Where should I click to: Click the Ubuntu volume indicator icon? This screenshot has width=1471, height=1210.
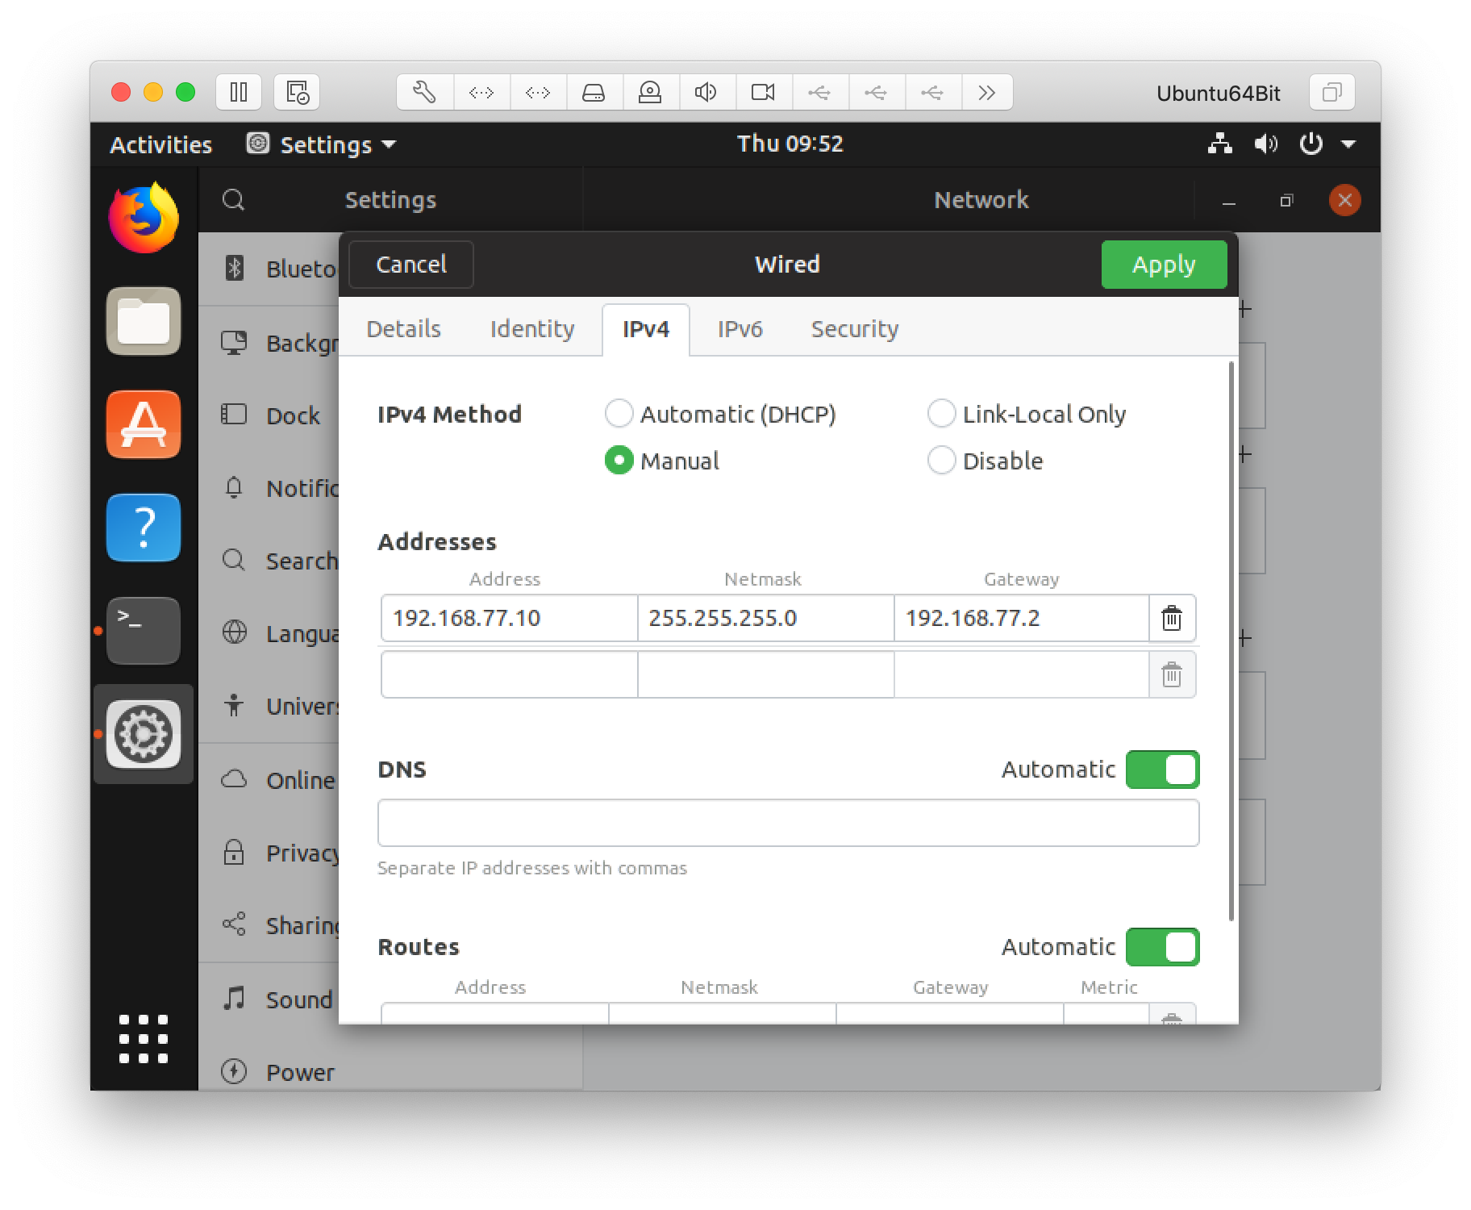[x=1266, y=144]
